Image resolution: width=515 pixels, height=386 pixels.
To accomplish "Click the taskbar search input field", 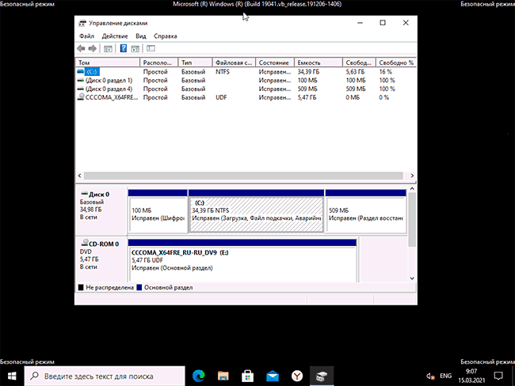I will point(105,377).
